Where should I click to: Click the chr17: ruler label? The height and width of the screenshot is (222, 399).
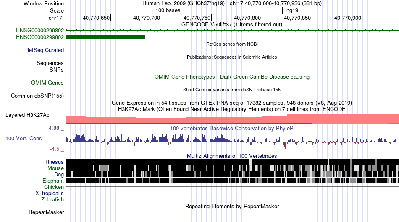tap(56, 18)
